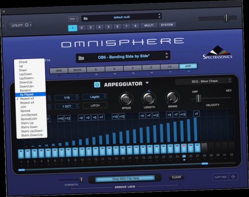Image resolution: width=249 pixels, height=197 pixels.
Task: Collapse sidebar with left chevron
Action: tap(4, 25)
